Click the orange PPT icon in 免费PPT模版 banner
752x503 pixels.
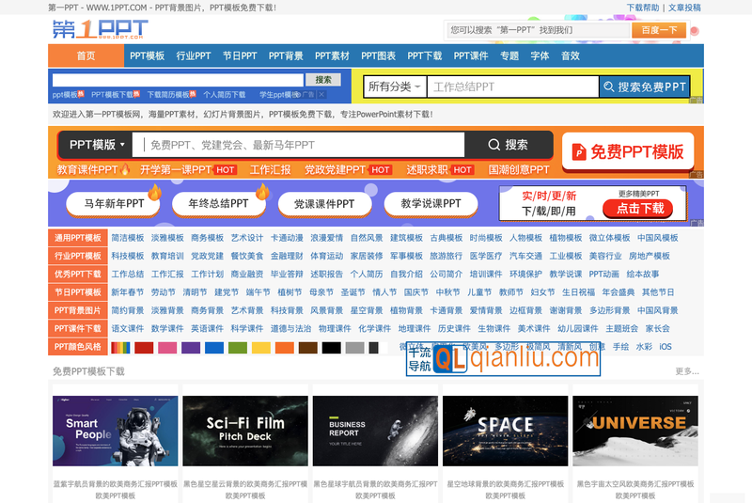point(579,152)
